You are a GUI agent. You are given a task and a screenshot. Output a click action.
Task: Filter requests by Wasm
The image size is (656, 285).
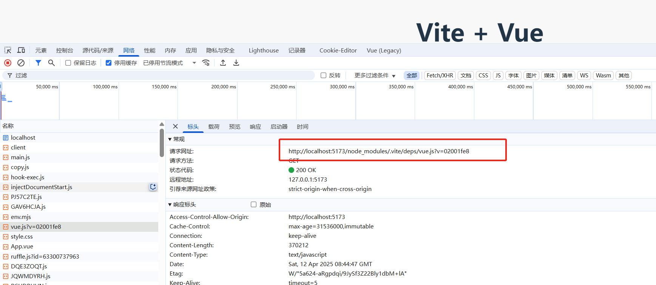(x=604, y=75)
